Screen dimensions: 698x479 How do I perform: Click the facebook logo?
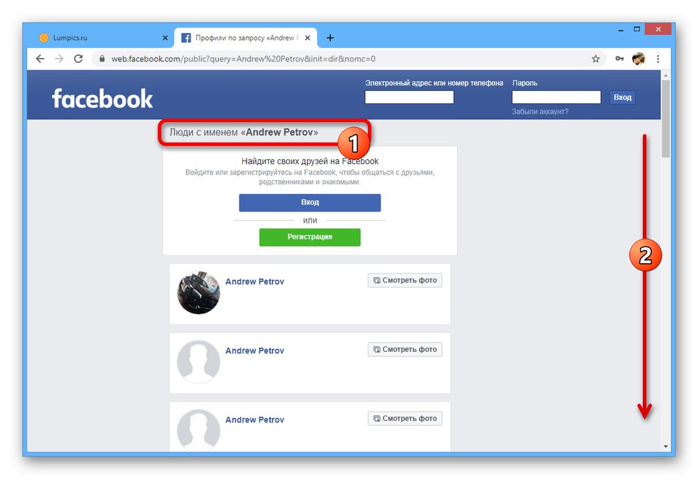pos(103,98)
